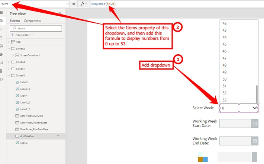The width and height of the screenshot is (264, 164).
Task: Click the Working Week Start Date field
Action: click(235, 123)
